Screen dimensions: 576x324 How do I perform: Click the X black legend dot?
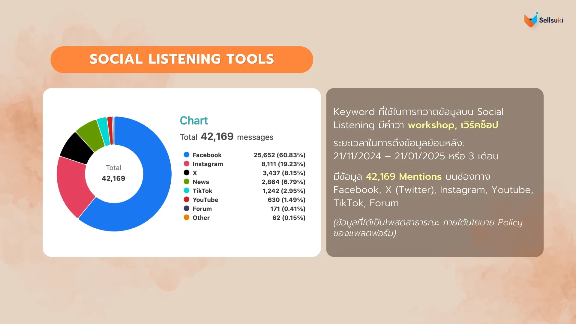[x=186, y=173]
